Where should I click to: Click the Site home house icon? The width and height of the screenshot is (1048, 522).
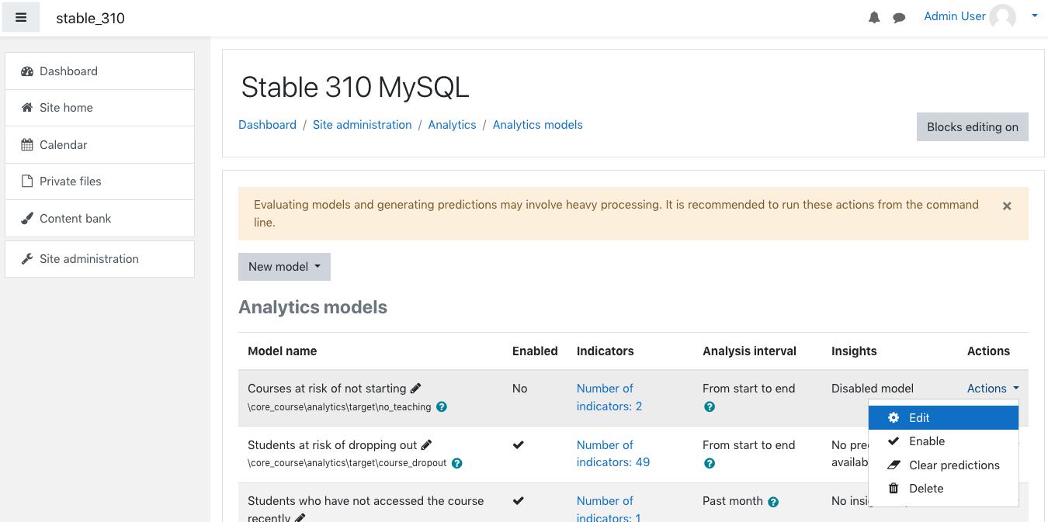[x=27, y=108]
